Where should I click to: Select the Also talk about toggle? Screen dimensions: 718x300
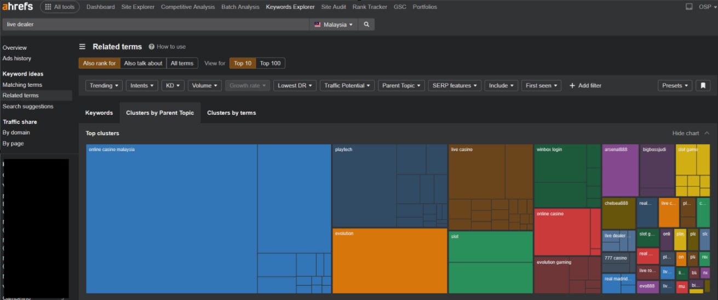click(143, 63)
